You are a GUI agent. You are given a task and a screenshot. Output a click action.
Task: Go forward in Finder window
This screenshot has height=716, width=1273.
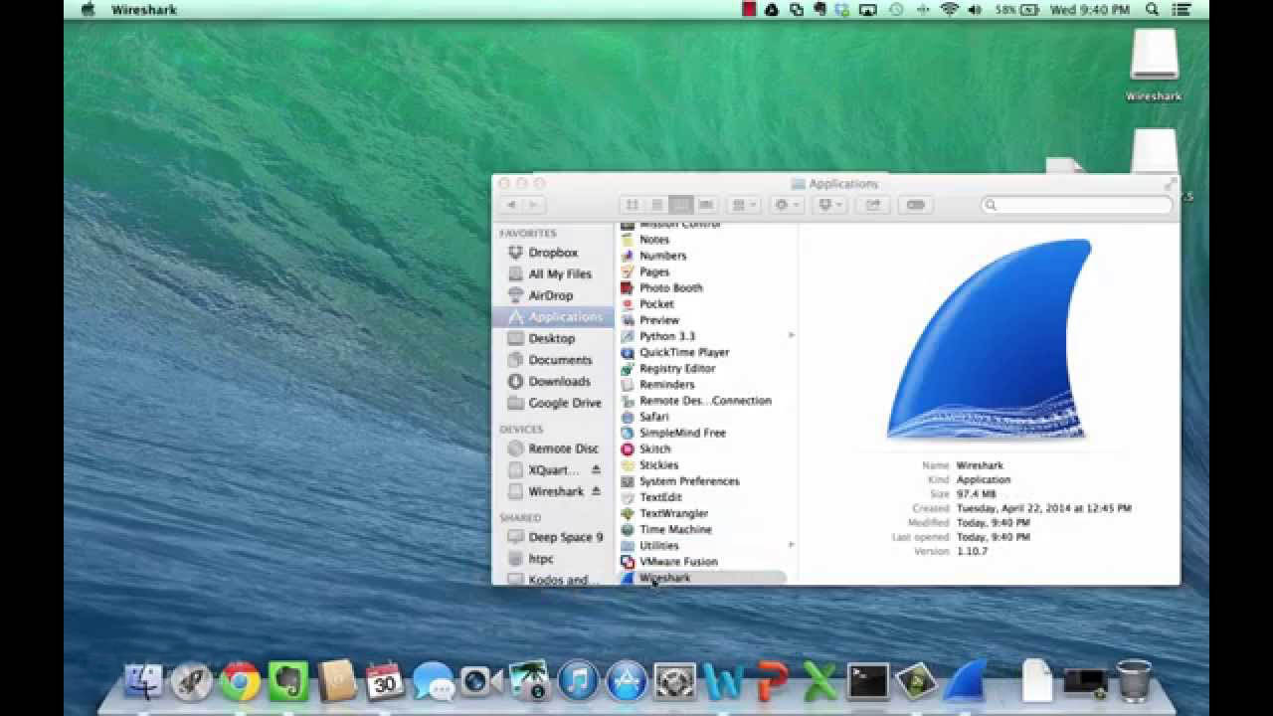coord(534,205)
